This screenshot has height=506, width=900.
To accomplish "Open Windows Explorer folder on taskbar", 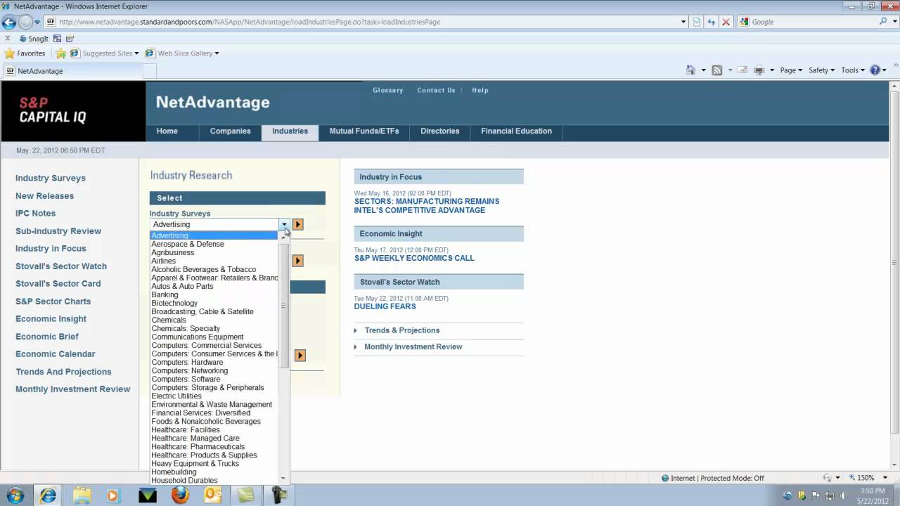I will pos(82,495).
